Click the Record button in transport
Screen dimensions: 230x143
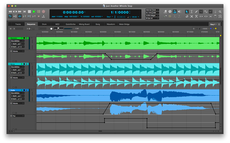[43, 11]
